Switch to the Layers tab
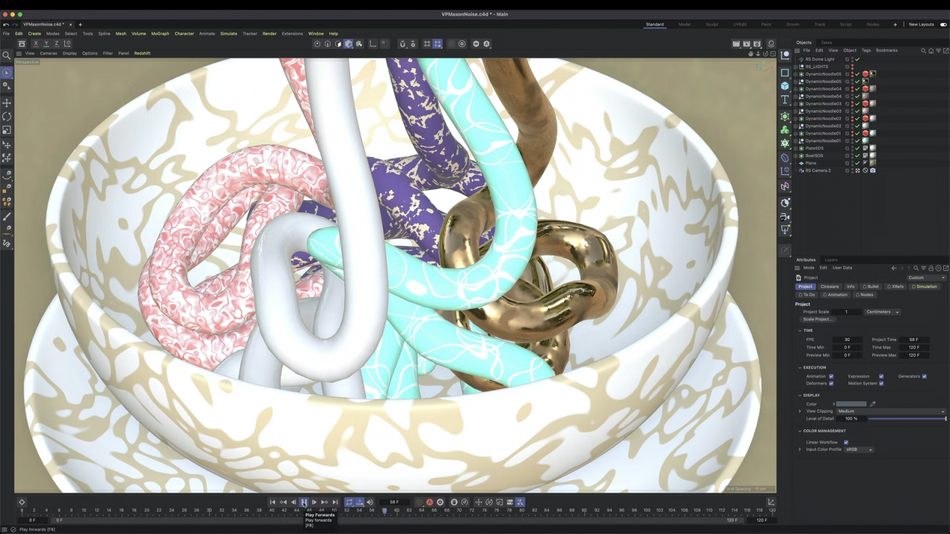The height and width of the screenshot is (534, 950). click(x=831, y=260)
